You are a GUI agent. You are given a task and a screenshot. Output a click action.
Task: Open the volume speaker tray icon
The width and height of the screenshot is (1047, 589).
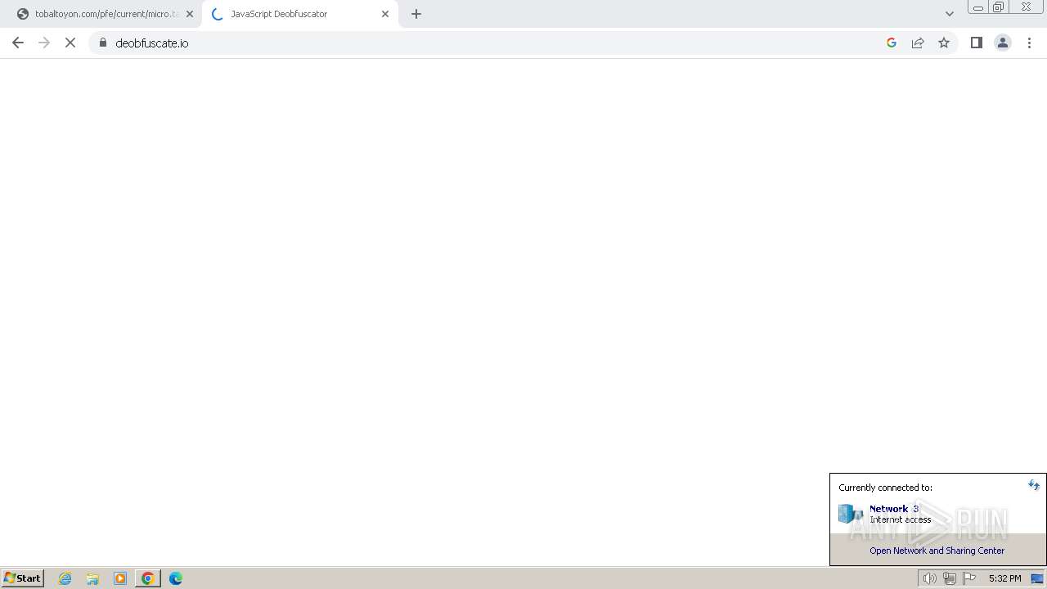pos(929,578)
